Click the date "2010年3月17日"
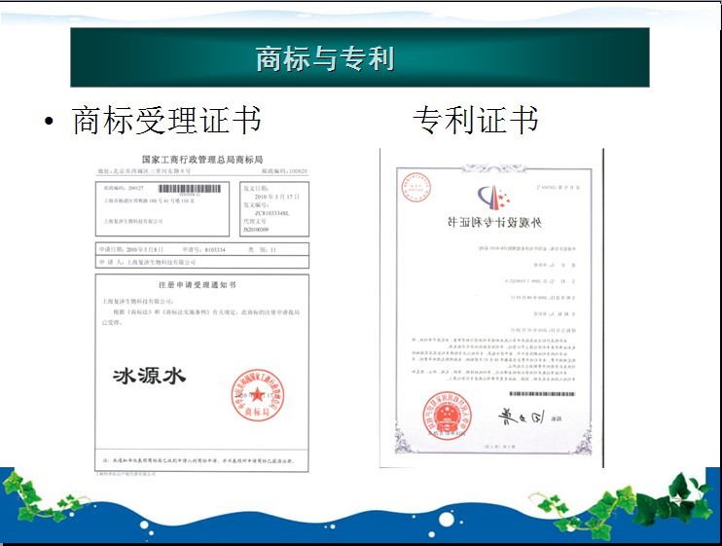 pos(276,197)
